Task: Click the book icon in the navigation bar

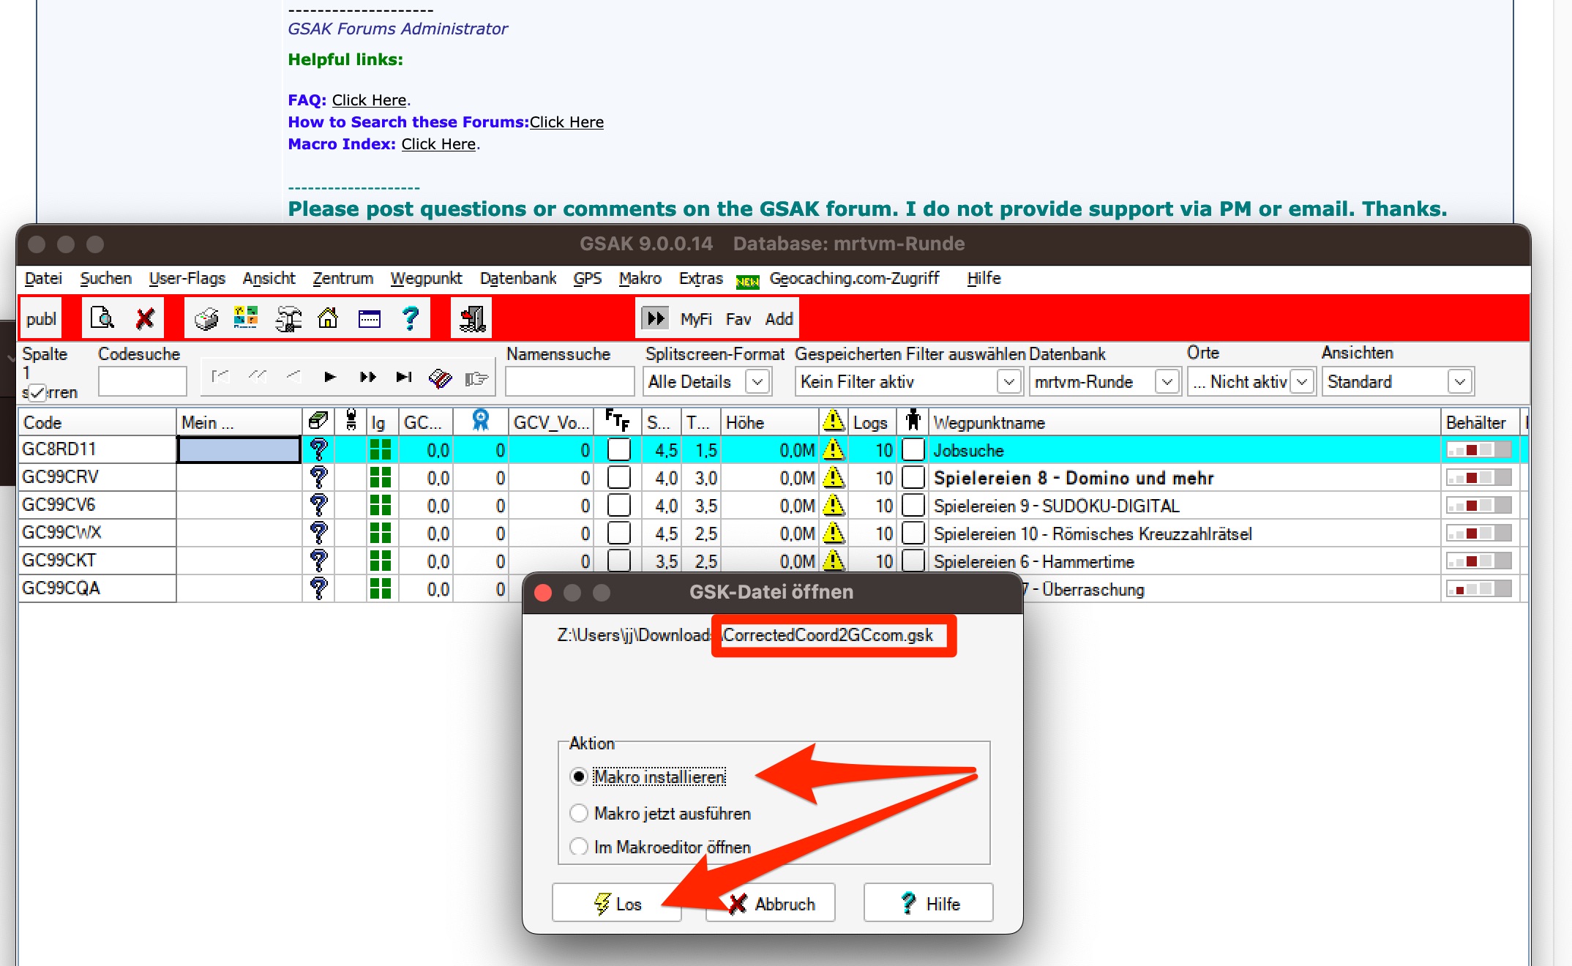Action: [441, 378]
